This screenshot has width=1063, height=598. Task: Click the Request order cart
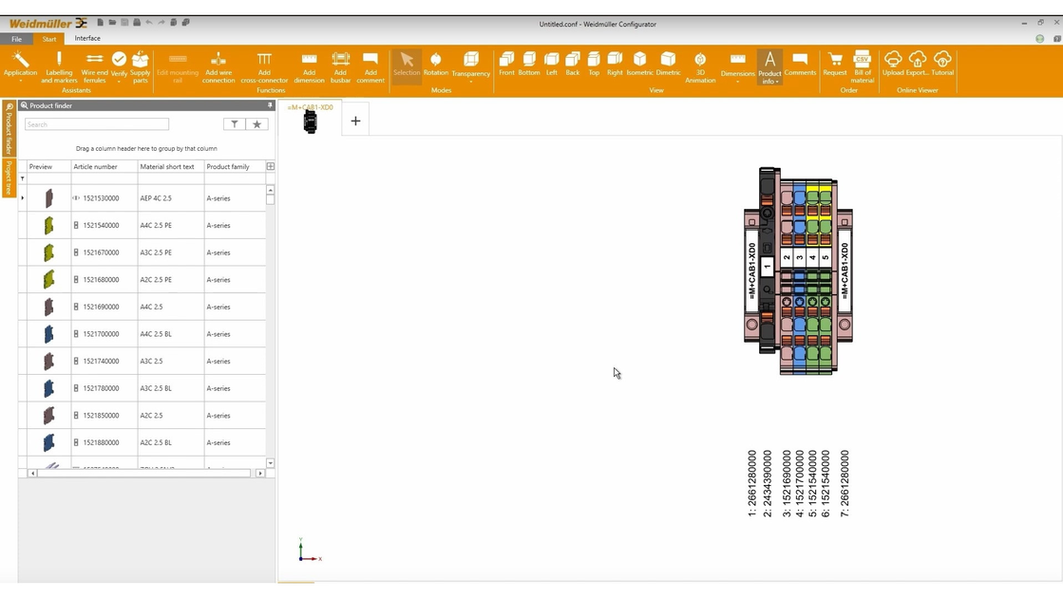(x=835, y=63)
